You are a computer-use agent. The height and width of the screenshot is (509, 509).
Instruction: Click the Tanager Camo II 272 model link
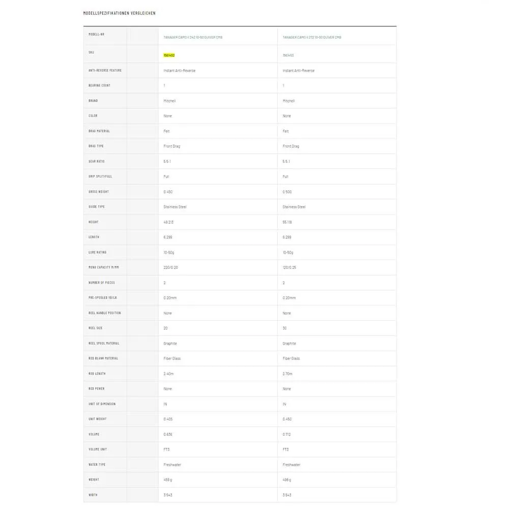coord(312,38)
